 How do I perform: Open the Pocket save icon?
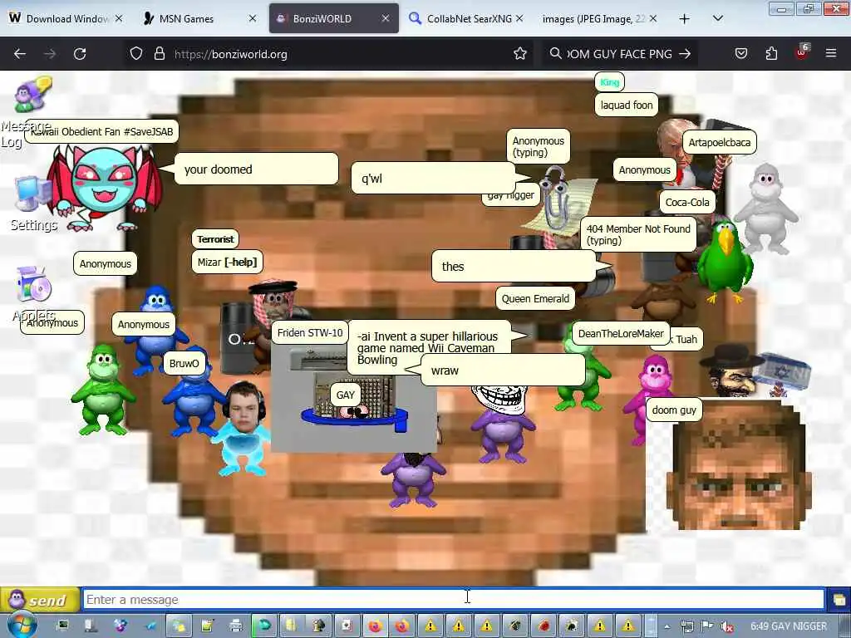coord(741,54)
